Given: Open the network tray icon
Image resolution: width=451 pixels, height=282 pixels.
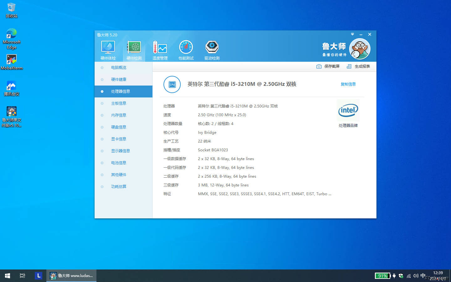Looking at the screenshot, I should (409, 276).
